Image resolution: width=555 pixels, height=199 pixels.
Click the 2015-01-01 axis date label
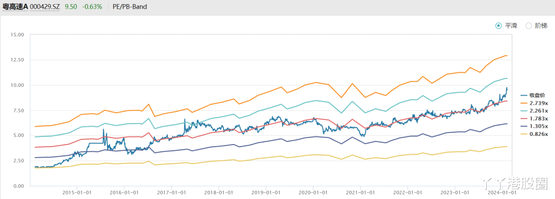pos(77,193)
